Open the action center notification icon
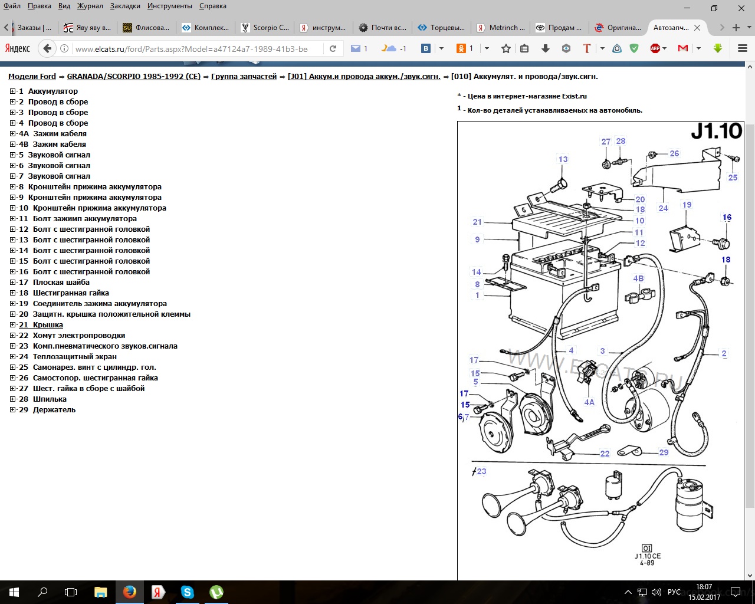The width and height of the screenshot is (755, 604). [736, 592]
